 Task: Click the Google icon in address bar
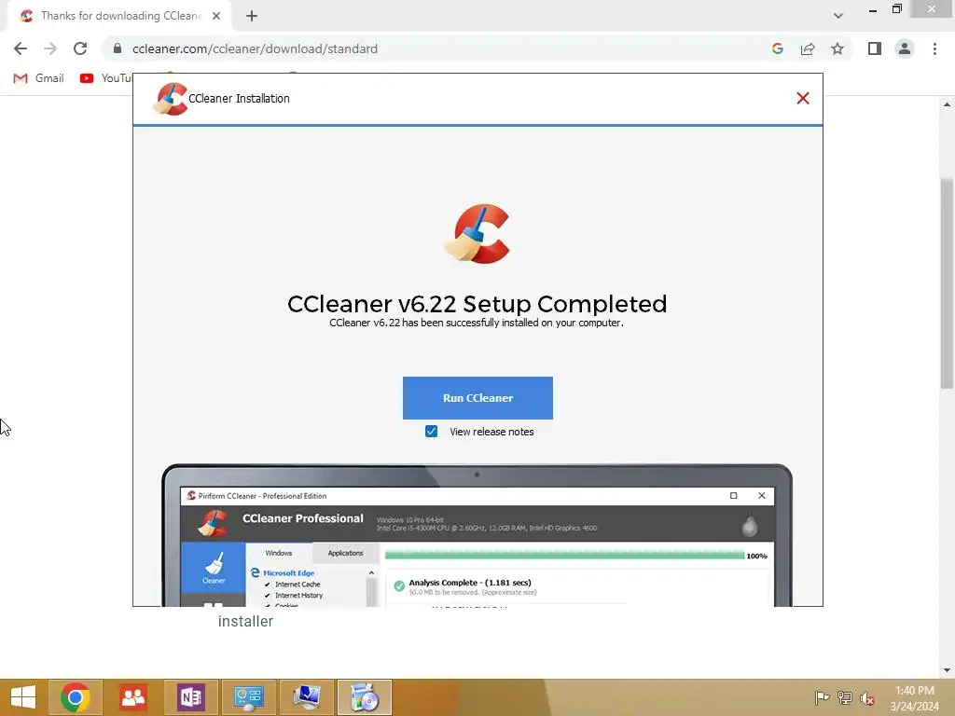pyautogui.click(x=777, y=48)
